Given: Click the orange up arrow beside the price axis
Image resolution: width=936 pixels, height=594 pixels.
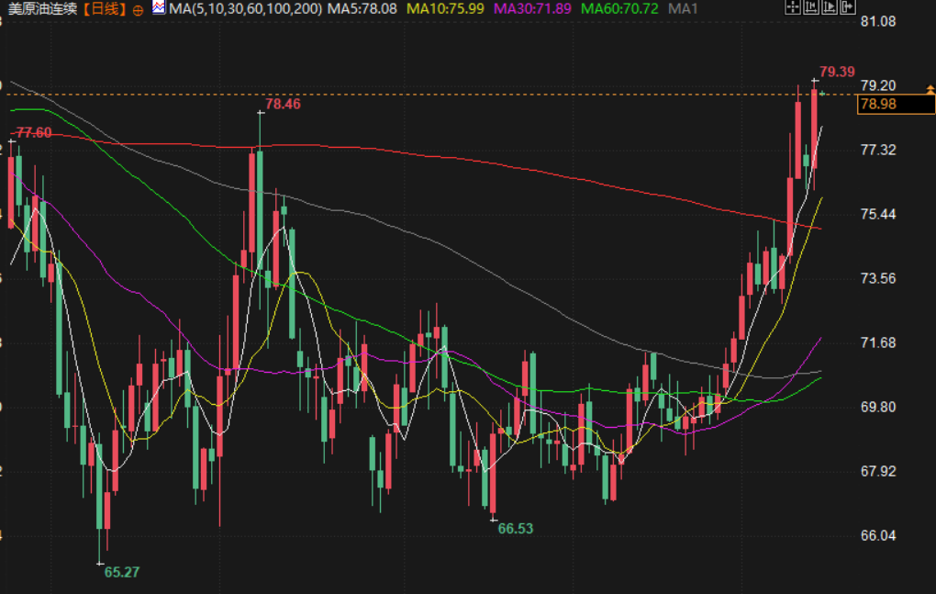Looking at the screenshot, I should pyautogui.click(x=930, y=89).
